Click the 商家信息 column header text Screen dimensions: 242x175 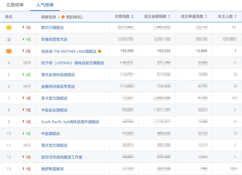49,17
